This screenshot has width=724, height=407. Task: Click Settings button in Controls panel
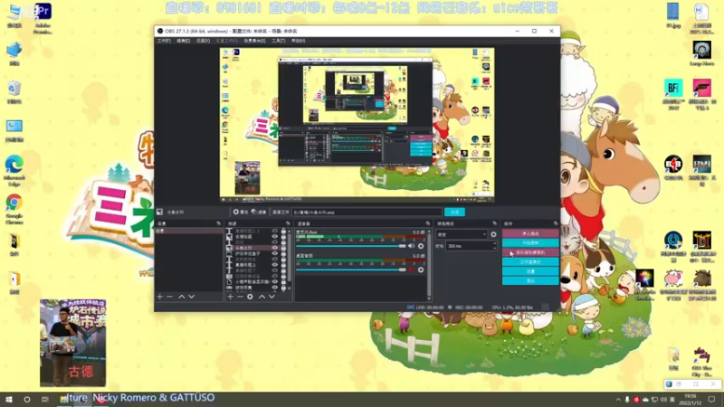[x=530, y=271]
